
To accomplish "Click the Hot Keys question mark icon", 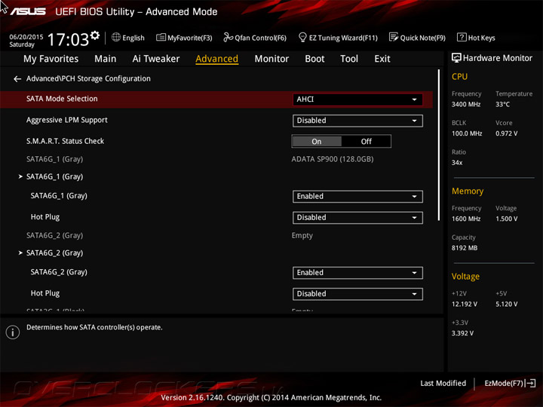I will pyautogui.click(x=462, y=37).
